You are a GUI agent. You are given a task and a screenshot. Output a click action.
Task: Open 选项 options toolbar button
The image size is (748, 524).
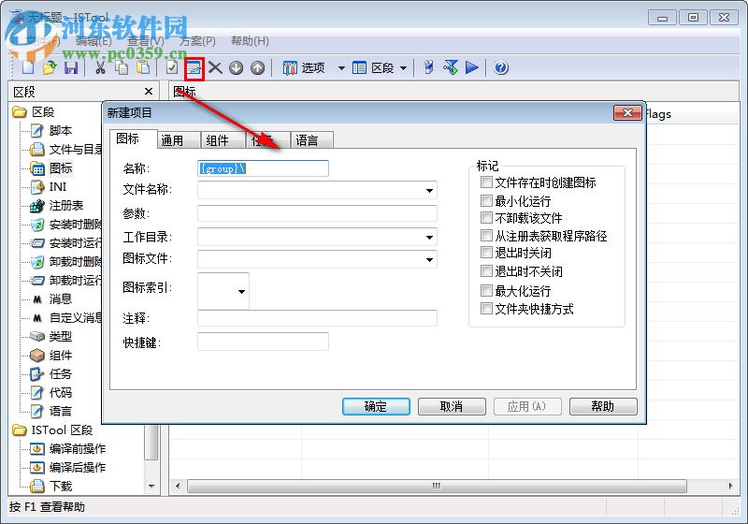(305, 67)
